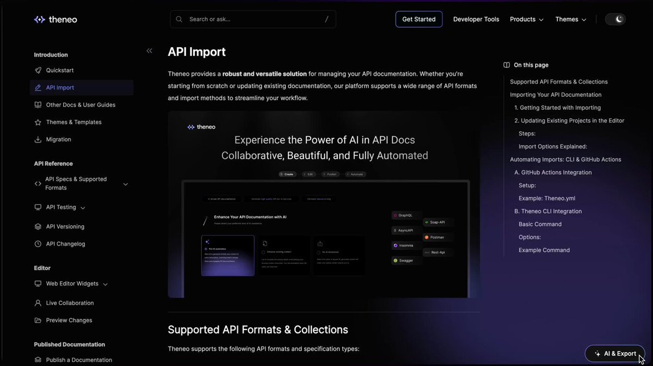The height and width of the screenshot is (366, 653).
Task: Jump to Importing Your API Documentation
Action: coord(556,95)
